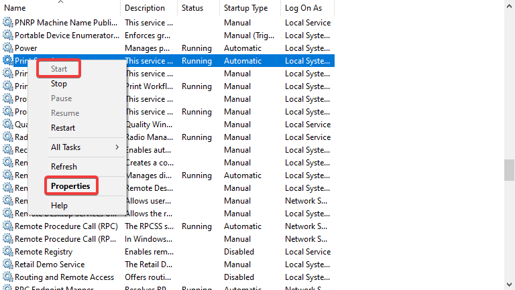
Task: Click the gear icon of highlighted Print service
Action: [x=7, y=61]
